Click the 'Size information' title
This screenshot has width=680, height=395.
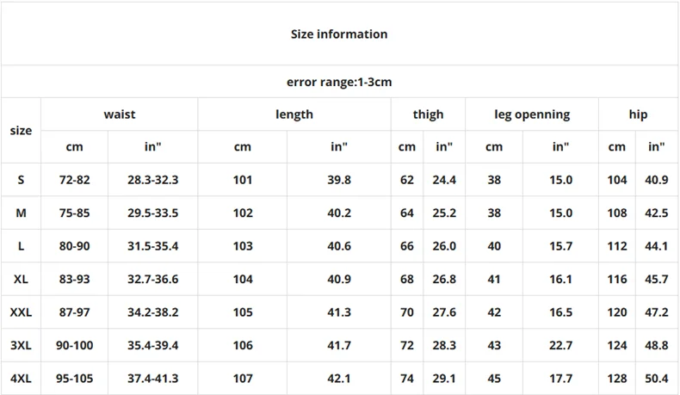click(338, 34)
